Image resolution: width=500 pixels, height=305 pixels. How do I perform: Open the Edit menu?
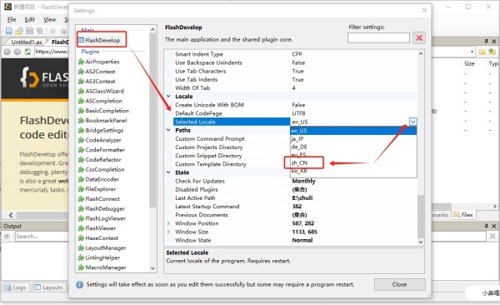(x=30, y=20)
